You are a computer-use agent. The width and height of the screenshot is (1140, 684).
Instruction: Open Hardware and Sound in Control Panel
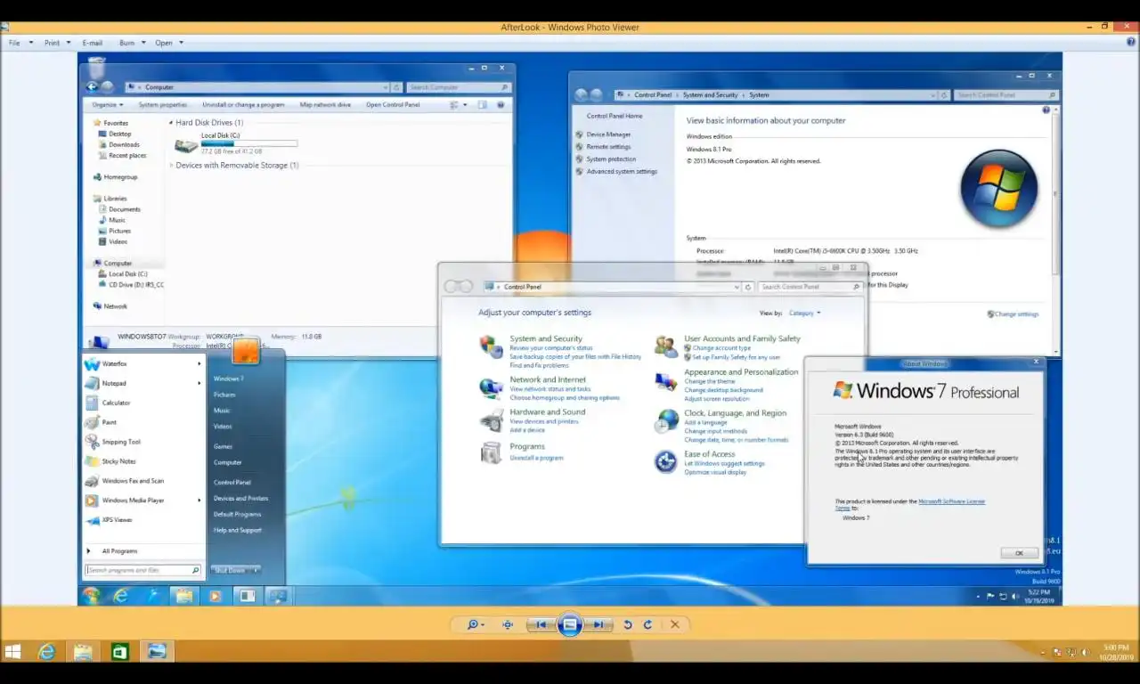(x=548, y=412)
